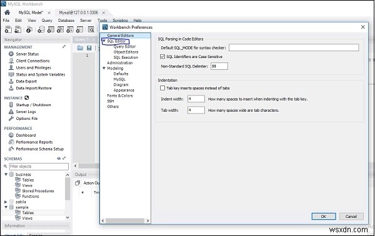Open the Options File entry
375x236 pixels.
[x=27, y=118]
